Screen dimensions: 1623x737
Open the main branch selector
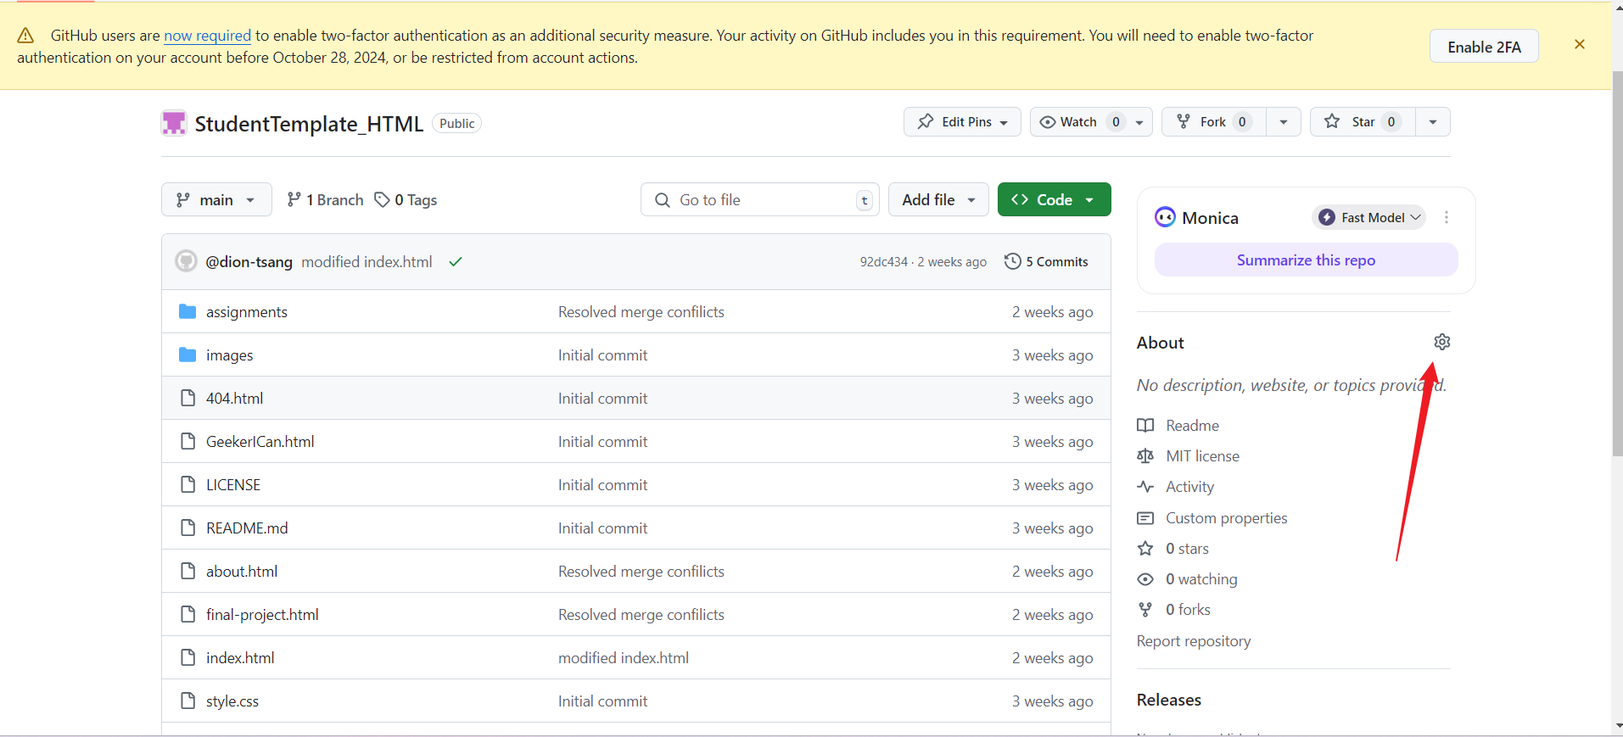pyautogui.click(x=216, y=199)
